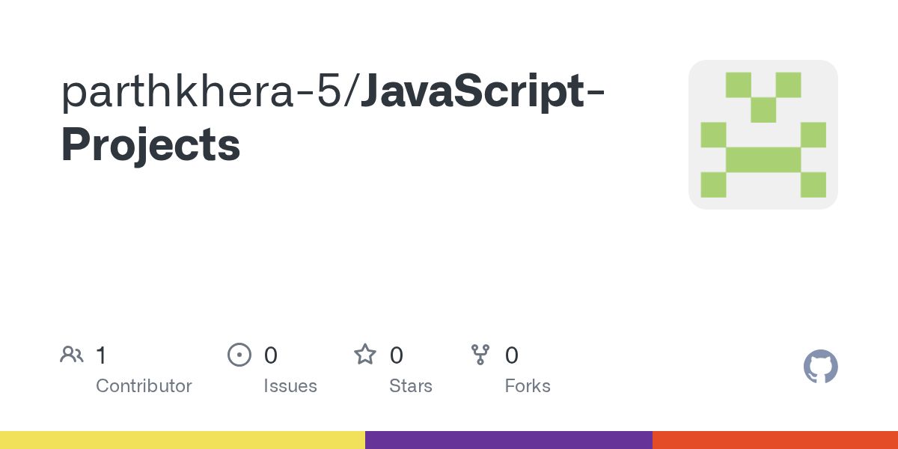Select the Contributor label
This screenshot has width=898, height=449.
(x=144, y=386)
